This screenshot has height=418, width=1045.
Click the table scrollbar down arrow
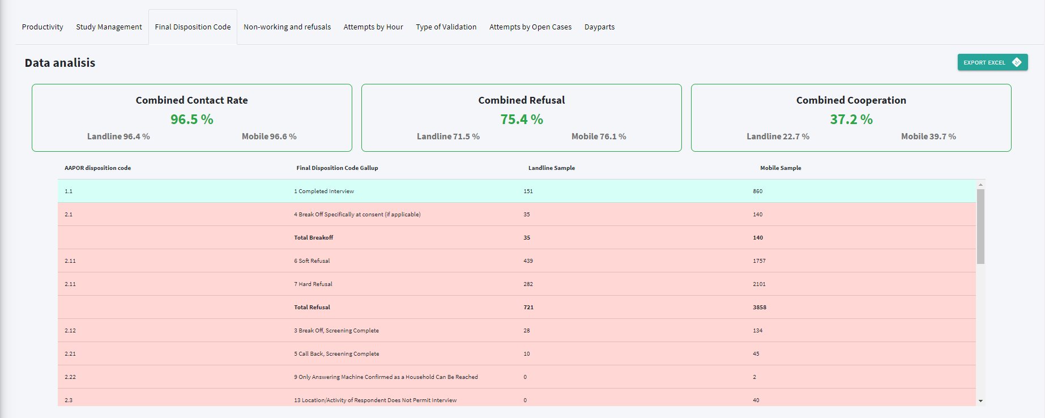[x=980, y=401]
